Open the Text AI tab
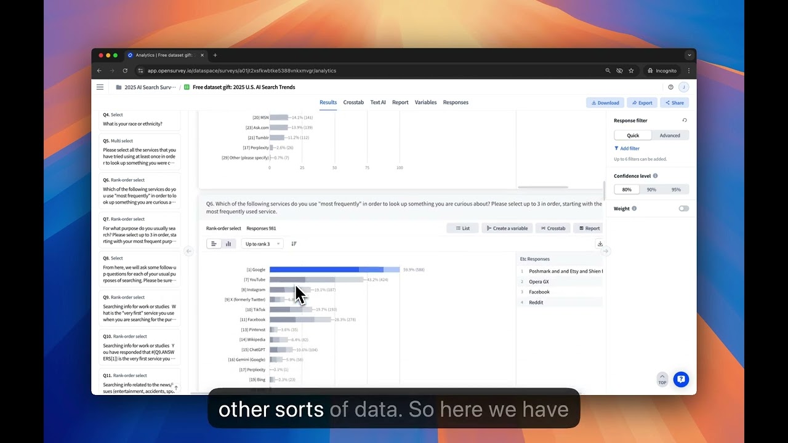The height and width of the screenshot is (443, 788). [378, 102]
